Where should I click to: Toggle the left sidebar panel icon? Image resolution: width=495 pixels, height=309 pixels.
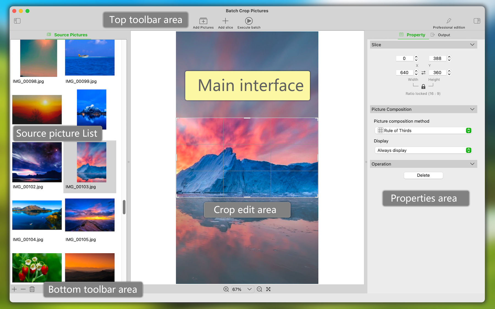pyautogui.click(x=17, y=21)
